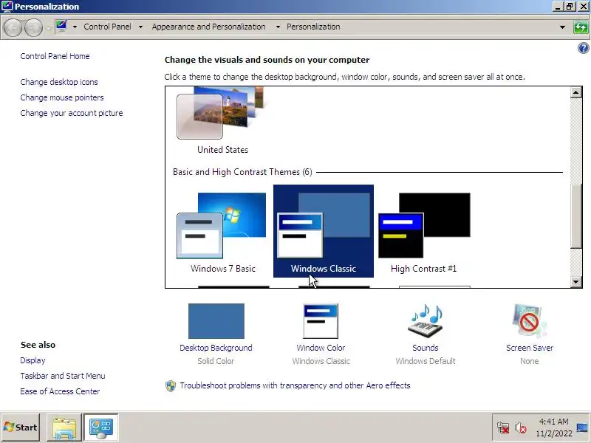This screenshot has width=591, height=443.
Task: Click the network status tray icon
Action: pos(503,427)
